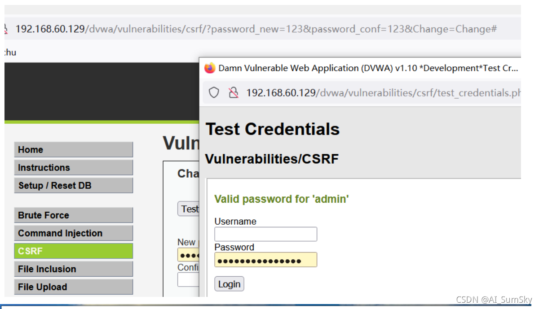This screenshot has width=539, height=309.
Task: Click the shield tracking protection icon
Action: click(x=214, y=93)
